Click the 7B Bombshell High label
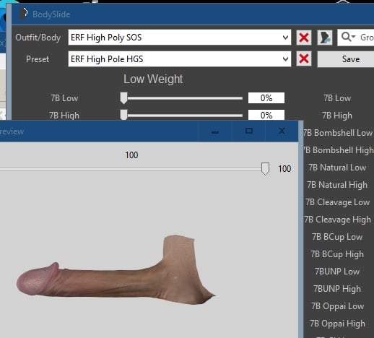Image resolution: width=374 pixels, height=338 pixels. point(338,150)
